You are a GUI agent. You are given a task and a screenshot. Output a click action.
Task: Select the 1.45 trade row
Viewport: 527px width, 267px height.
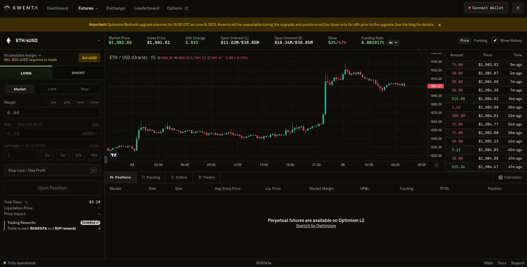[486, 107]
